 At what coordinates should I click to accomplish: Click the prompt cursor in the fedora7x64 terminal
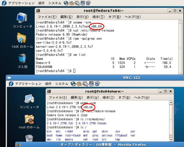coord(74,71)
